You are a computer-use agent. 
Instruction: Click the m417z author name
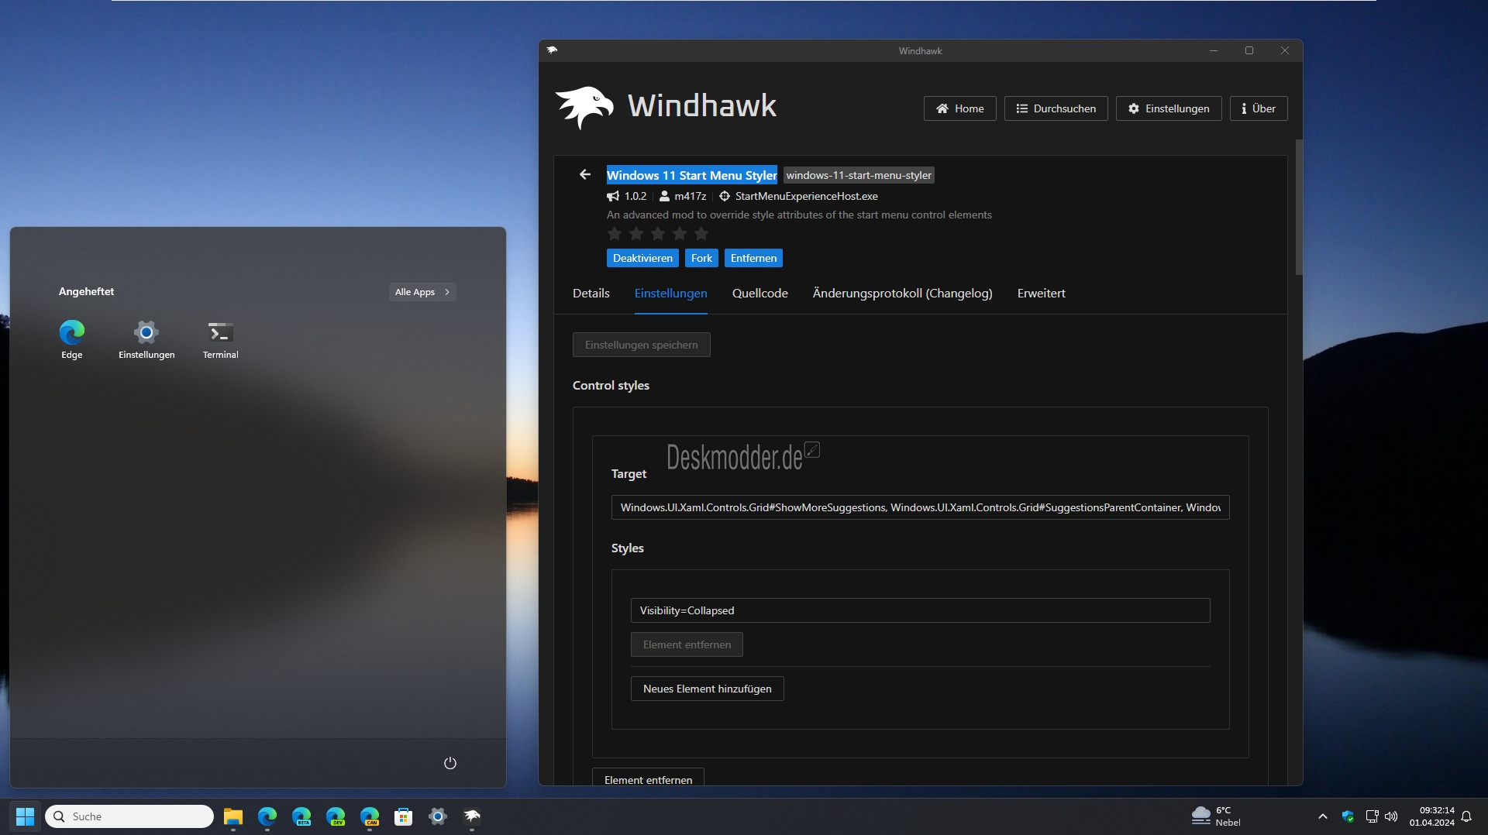tap(690, 196)
